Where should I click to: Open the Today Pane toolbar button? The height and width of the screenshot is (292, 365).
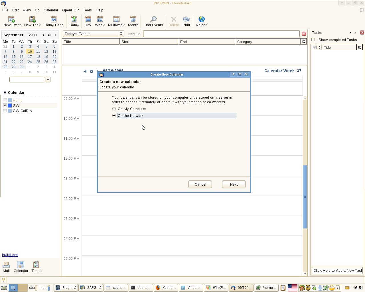[54, 21]
